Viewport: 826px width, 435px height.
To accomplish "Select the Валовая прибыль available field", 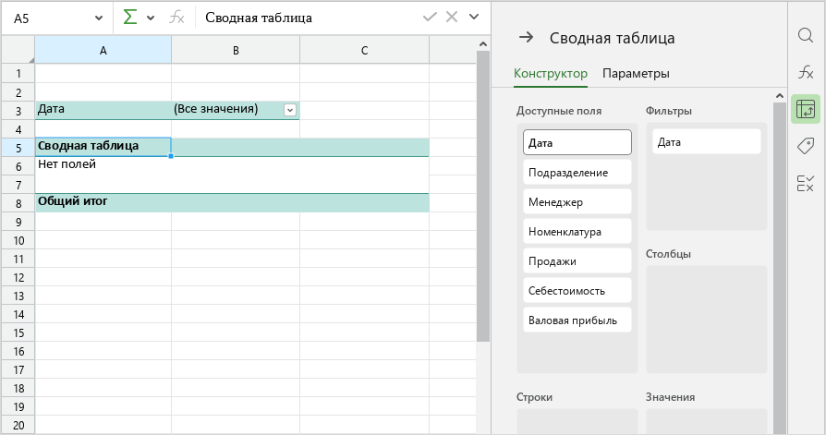I will [x=577, y=320].
